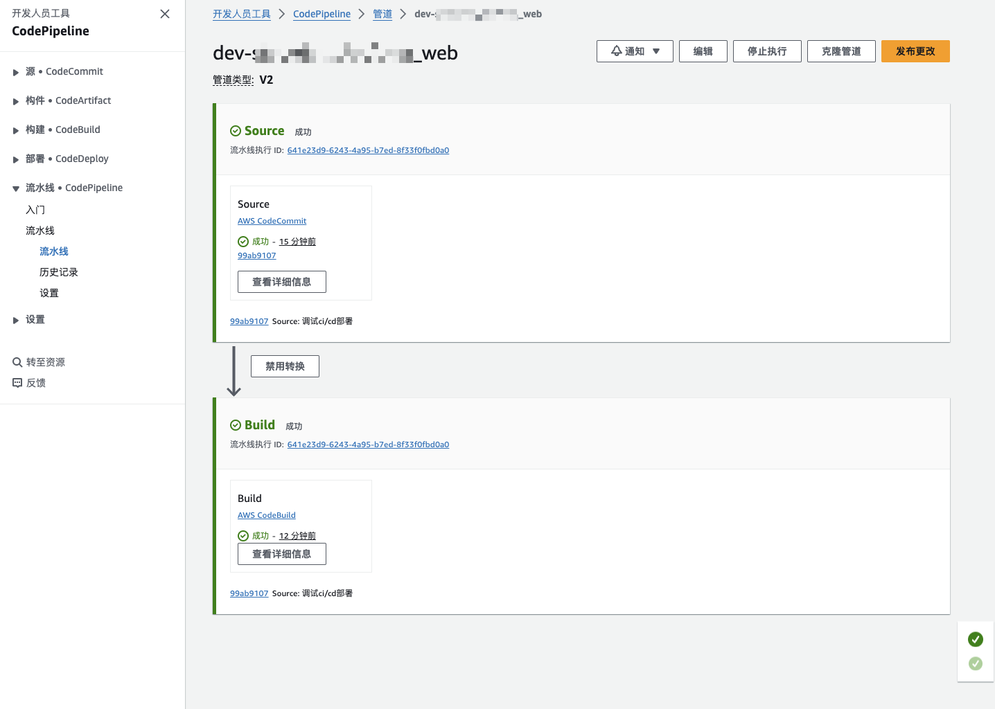
Task: Open 历史记录 in the sidebar
Action: click(x=59, y=272)
